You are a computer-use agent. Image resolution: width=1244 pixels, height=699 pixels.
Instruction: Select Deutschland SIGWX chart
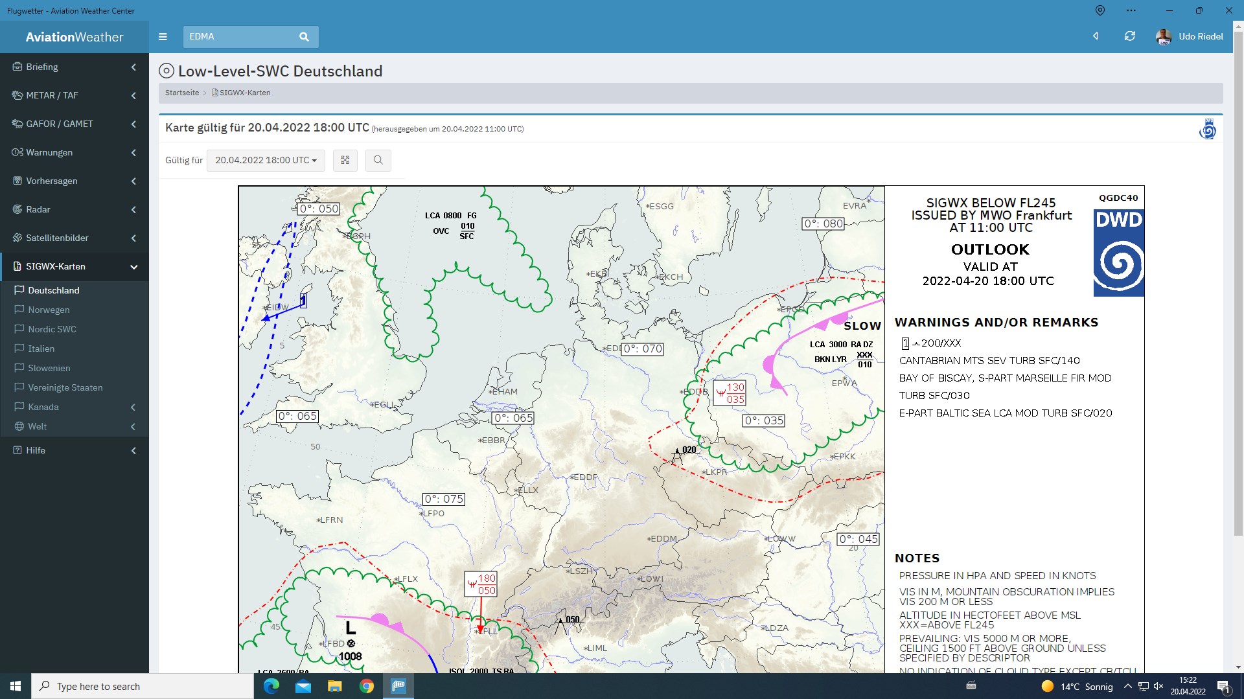pyautogui.click(x=75, y=290)
